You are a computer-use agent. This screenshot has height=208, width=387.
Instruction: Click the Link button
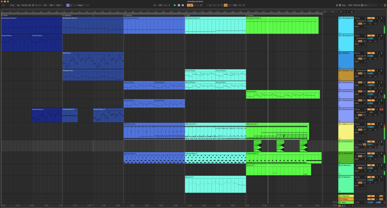pyautogui.click(x=12, y=5)
